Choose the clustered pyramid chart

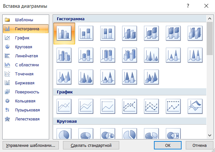[86, 77]
